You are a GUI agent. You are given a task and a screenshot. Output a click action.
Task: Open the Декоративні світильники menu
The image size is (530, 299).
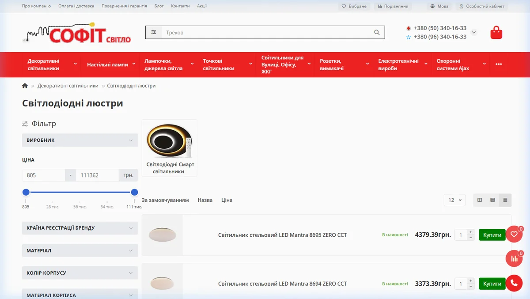[x=52, y=64]
